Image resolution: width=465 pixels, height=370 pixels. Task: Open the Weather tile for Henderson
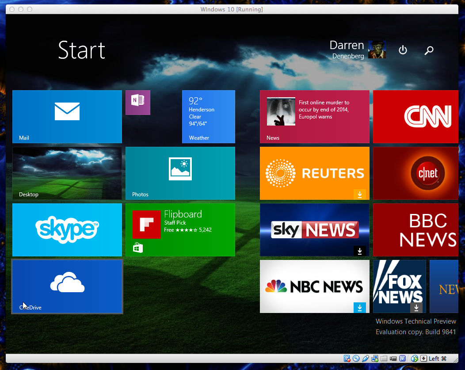click(x=209, y=117)
